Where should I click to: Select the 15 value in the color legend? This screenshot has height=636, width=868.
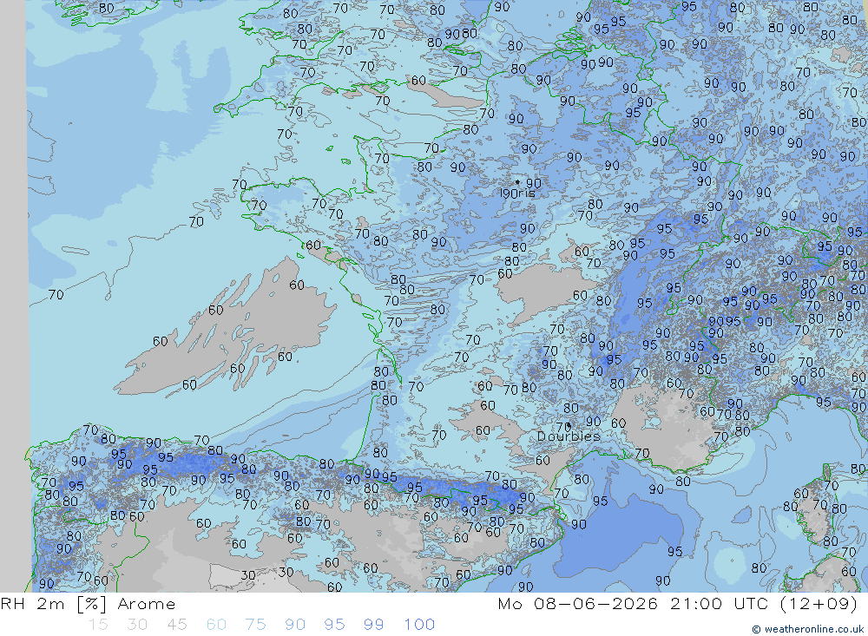(98, 625)
